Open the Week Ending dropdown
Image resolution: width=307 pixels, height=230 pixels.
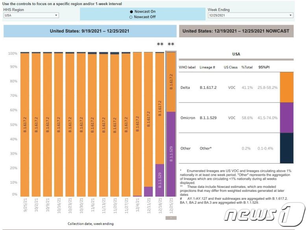pos(250,15)
